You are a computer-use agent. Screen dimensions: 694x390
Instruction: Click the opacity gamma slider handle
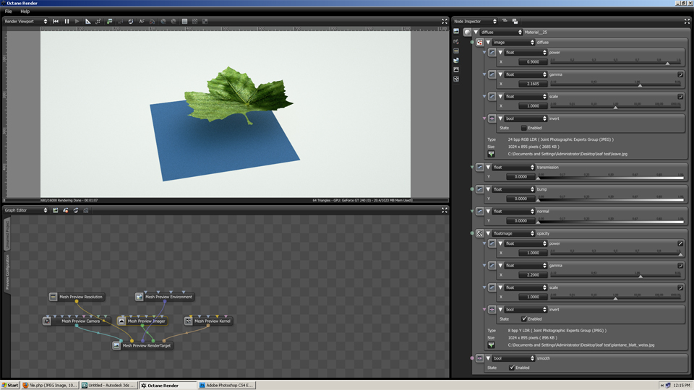pyautogui.click(x=641, y=277)
